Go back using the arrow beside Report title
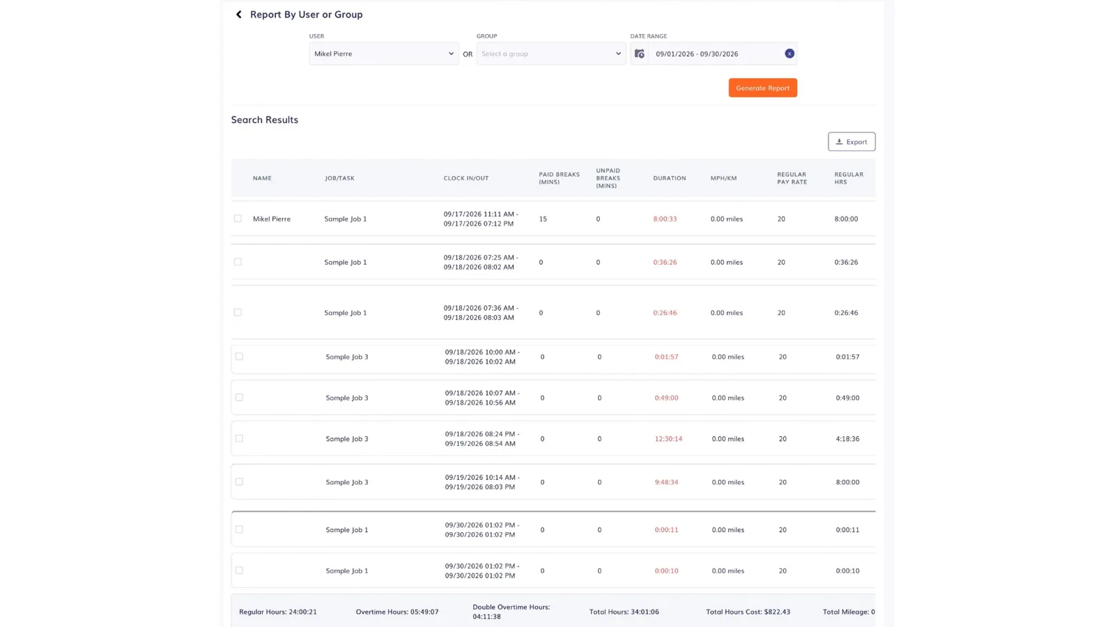 coord(239,14)
